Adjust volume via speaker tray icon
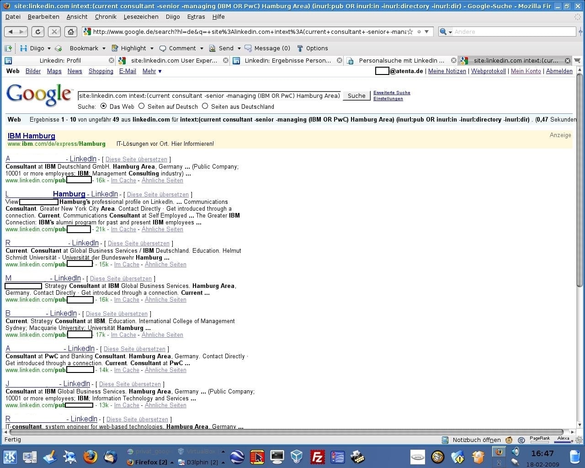 (516, 452)
